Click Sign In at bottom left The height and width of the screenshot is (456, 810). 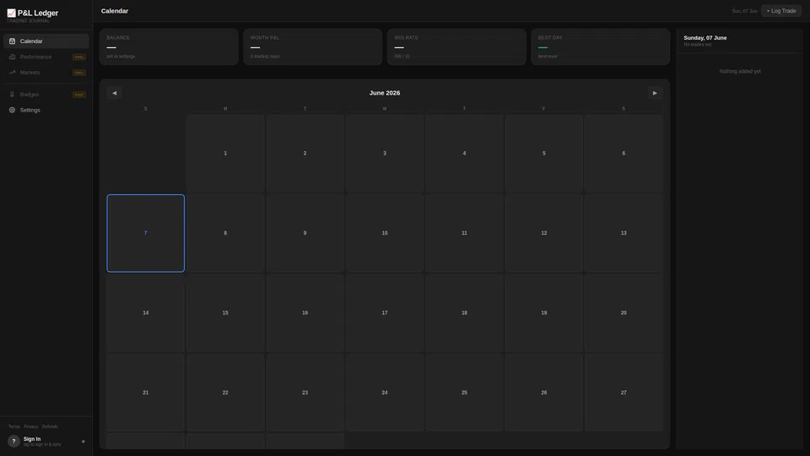(x=31, y=439)
